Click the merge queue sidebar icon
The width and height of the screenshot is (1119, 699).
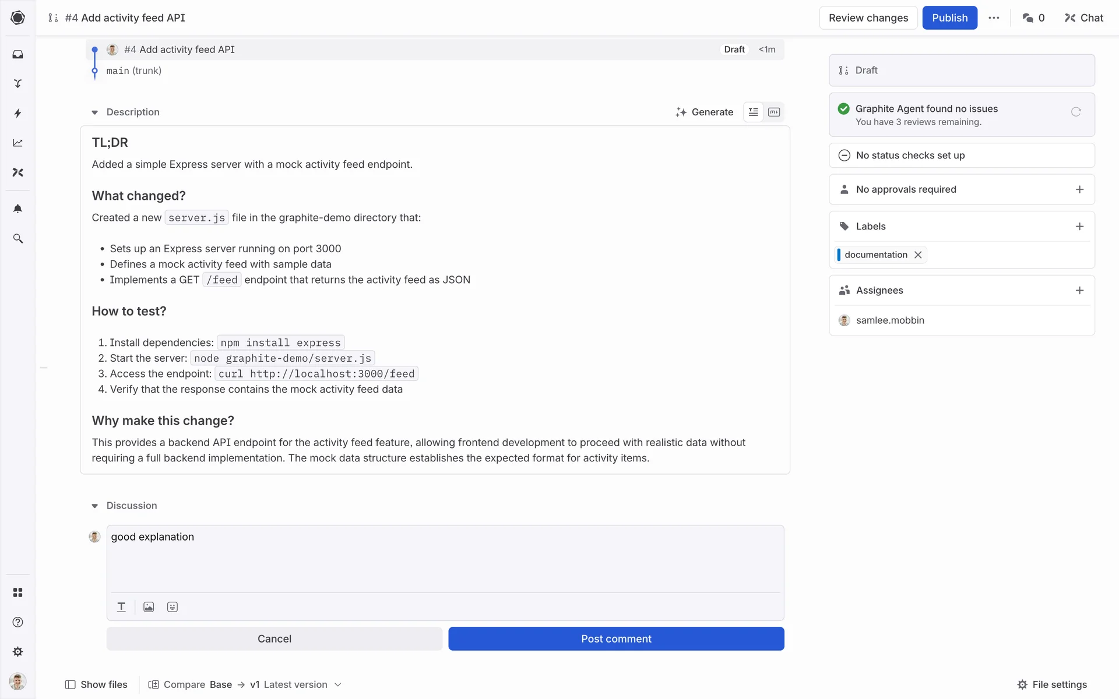coord(17,84)
